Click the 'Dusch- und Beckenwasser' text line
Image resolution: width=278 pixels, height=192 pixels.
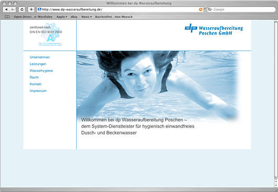pos(109,133)
